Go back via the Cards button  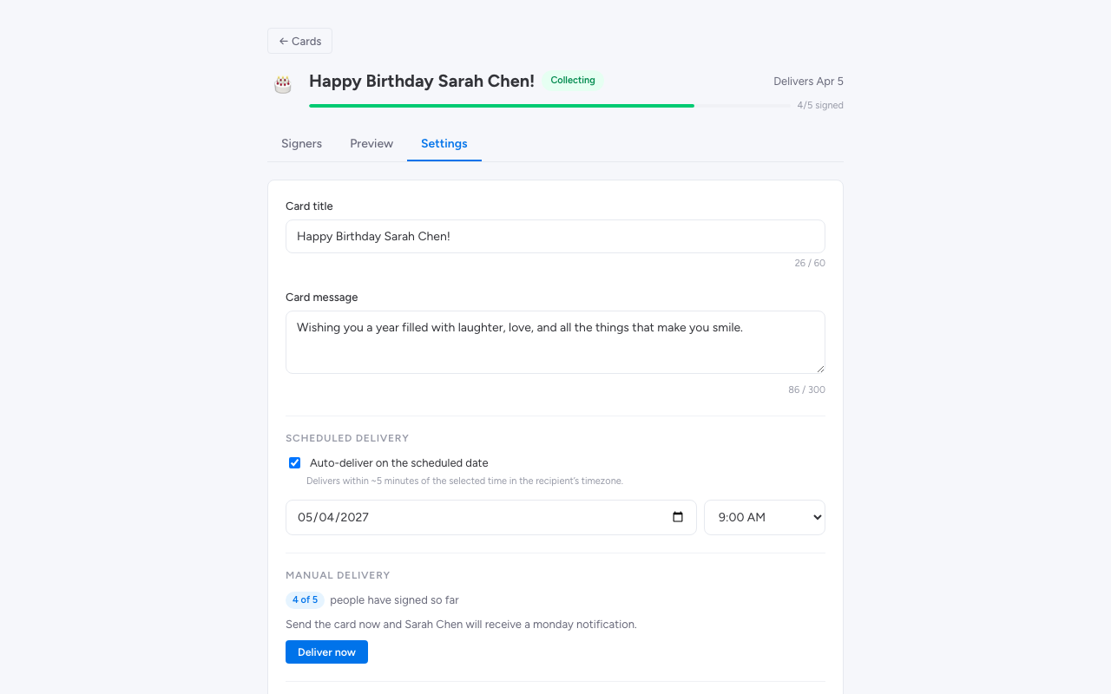pos(299,41)
